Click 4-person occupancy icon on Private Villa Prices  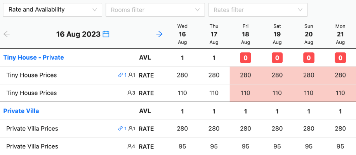(x=132, y=146)
